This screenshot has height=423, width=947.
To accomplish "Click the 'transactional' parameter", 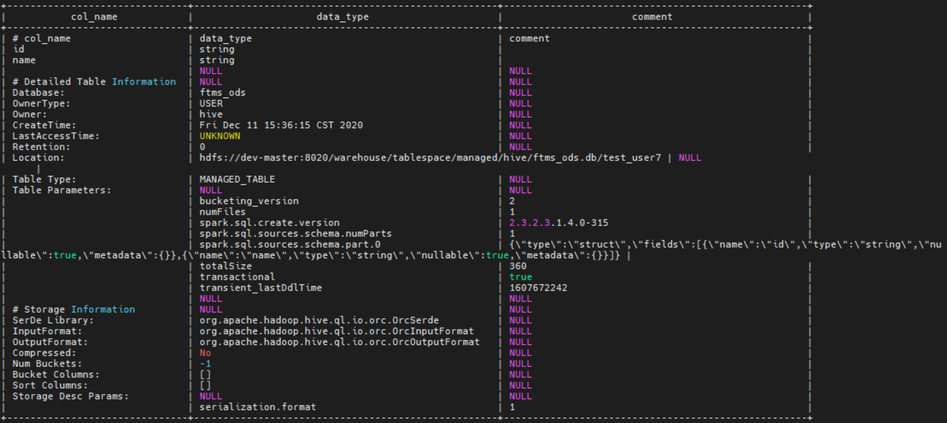I will (x=237, y=277).
